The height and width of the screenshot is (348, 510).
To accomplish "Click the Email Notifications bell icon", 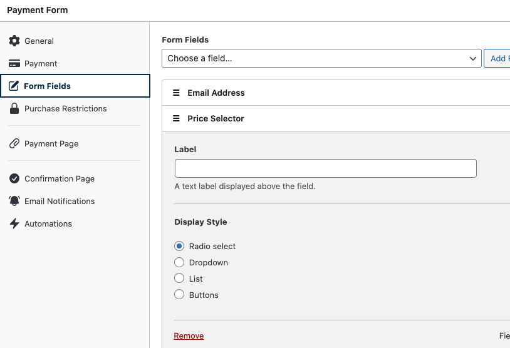I will pyautogui.click(x=14, y=201).
